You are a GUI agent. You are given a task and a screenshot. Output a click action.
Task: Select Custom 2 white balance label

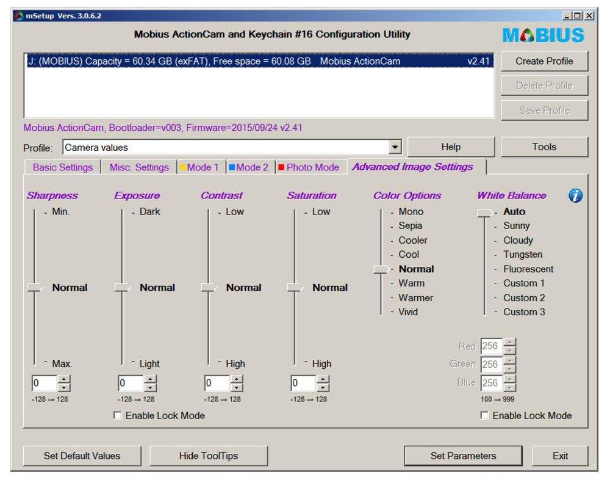(524, 297)
